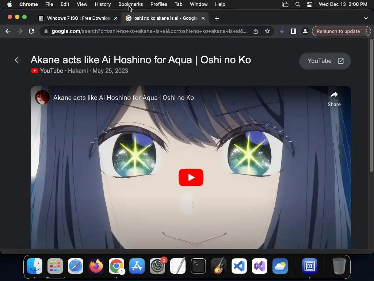
Task: Close the Windows 7 ISO tab
Action: click(x=116, y=18)
